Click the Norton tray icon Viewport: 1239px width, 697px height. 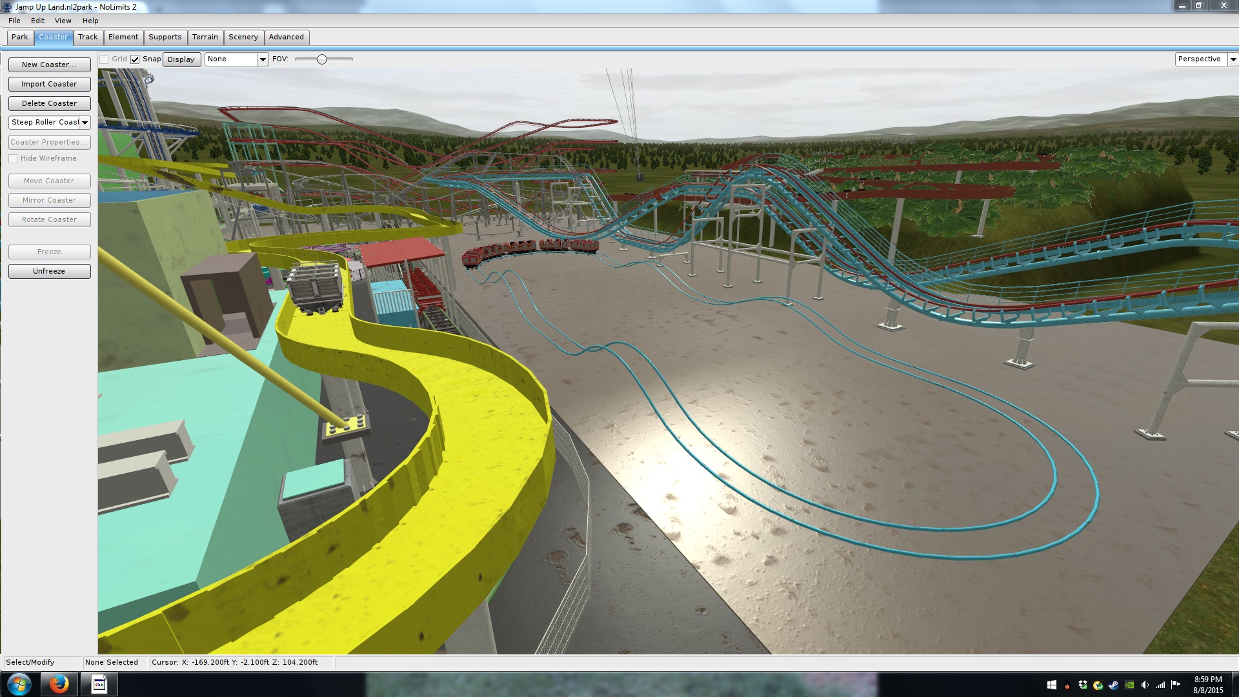(1098, 685)
